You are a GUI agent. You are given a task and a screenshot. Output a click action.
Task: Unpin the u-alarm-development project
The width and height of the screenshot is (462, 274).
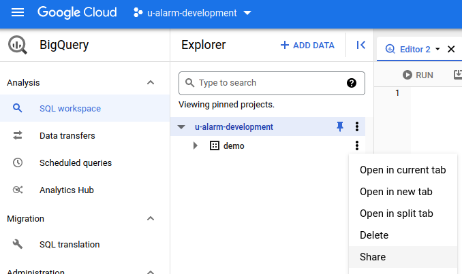(x=340, y=126)
